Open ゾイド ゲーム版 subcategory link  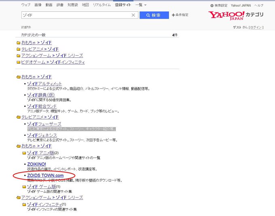pos(42,187)
